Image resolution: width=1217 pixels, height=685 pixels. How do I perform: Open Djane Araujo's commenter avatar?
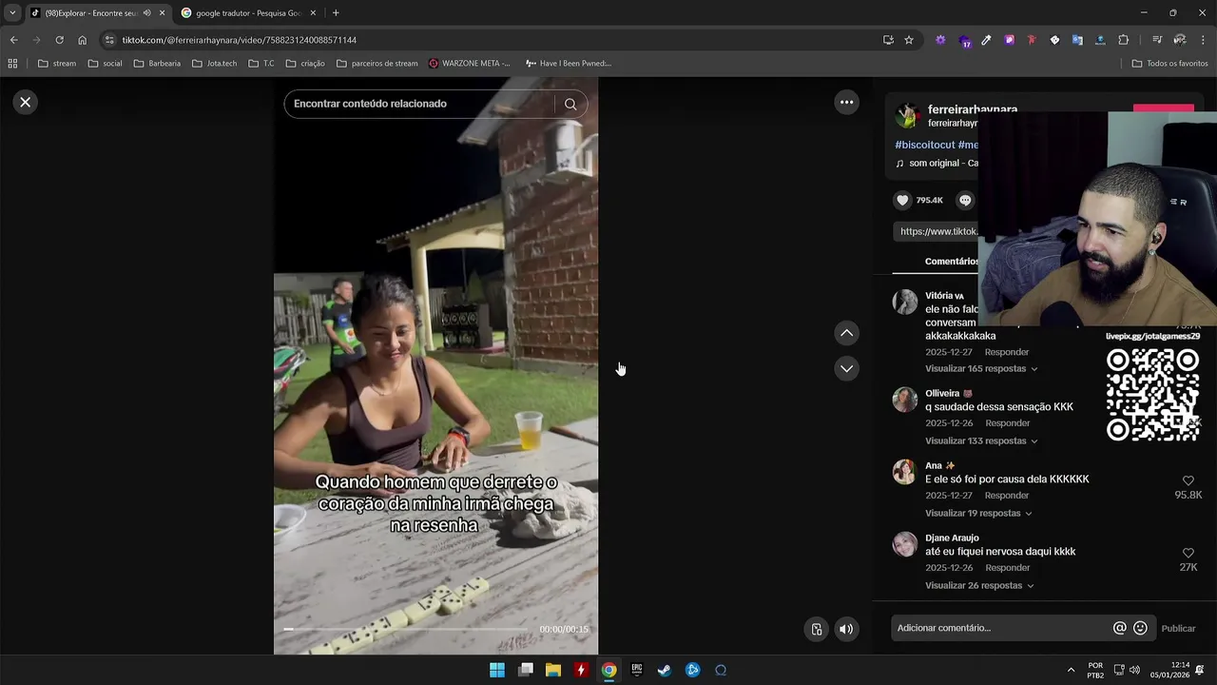pyautogui.click(x=904, y=543)
